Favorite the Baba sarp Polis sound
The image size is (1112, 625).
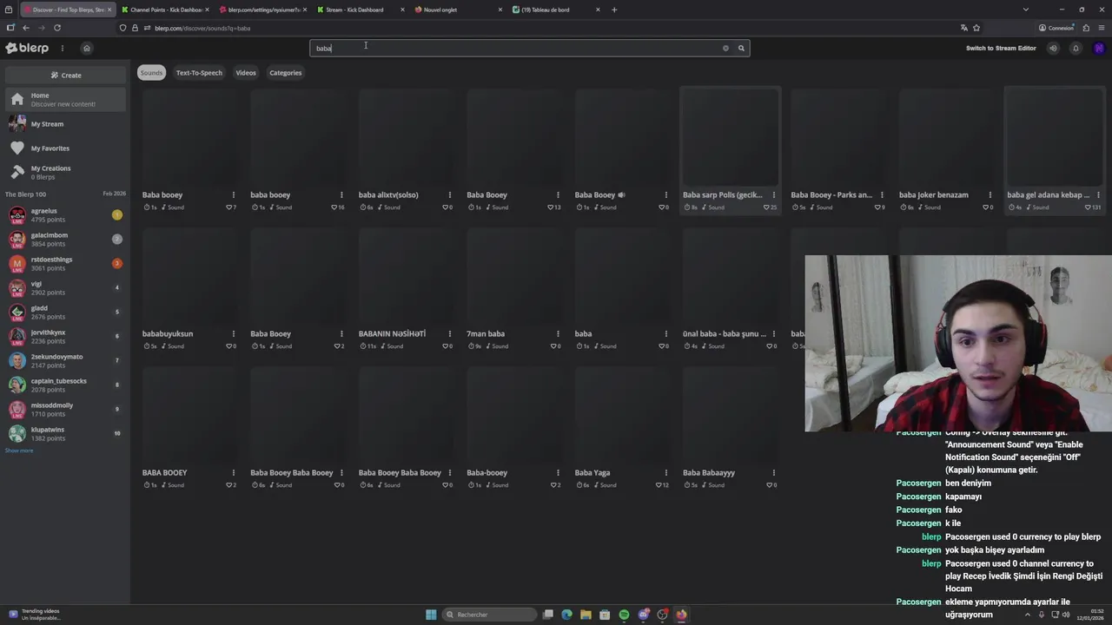[x=766, y=207]
